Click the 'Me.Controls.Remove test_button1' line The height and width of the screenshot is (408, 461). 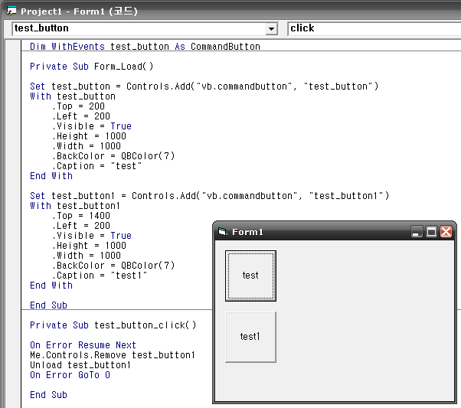tap(113, 355)
